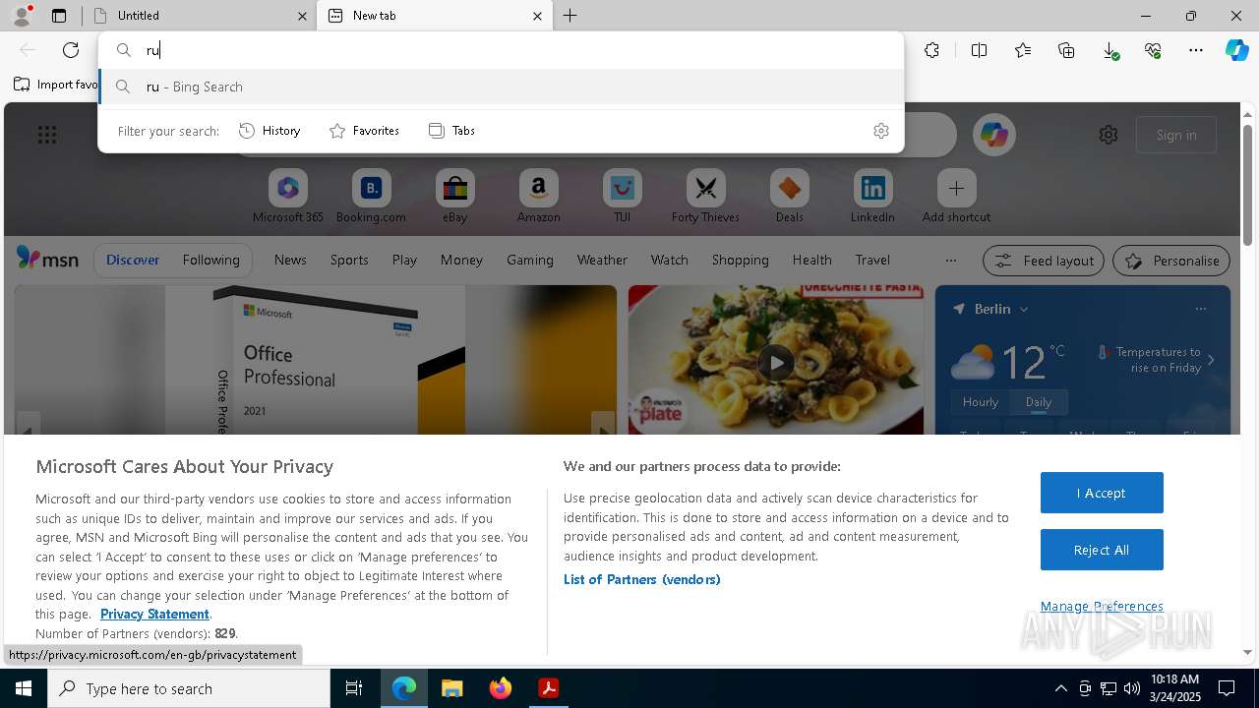This screenshot has width=1259, height=708.
Task: Click Reject All cookies button
Action: coord(1102,550)
